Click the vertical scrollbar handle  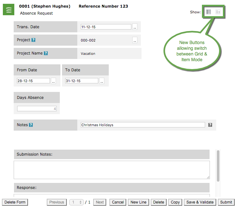[x=218, y=166]
